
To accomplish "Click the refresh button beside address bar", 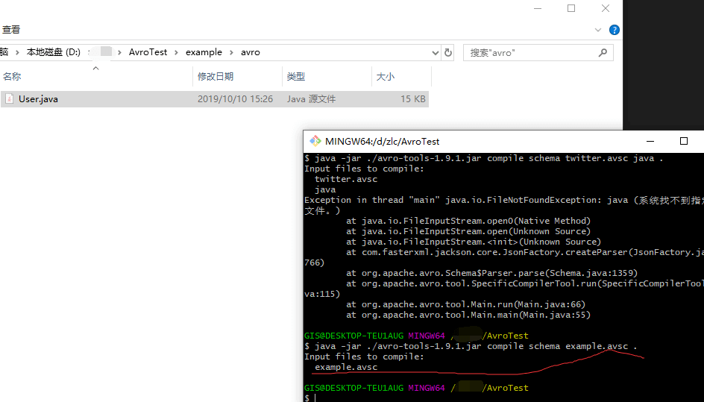I will (448, 53).
